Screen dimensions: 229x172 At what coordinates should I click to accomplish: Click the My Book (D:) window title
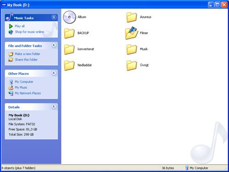coord(18,5)
